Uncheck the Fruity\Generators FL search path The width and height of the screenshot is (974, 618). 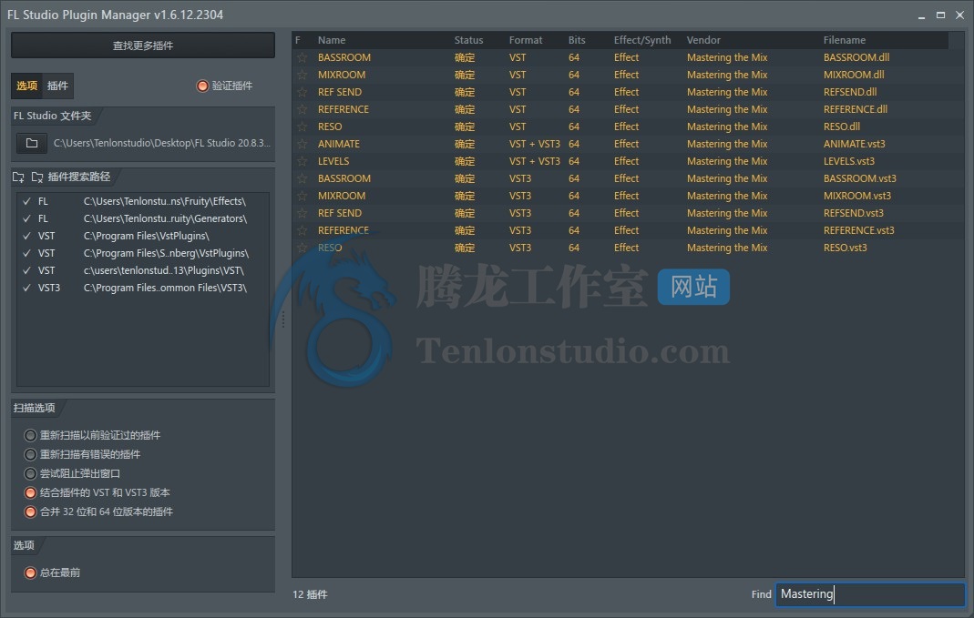click(26, 218)
